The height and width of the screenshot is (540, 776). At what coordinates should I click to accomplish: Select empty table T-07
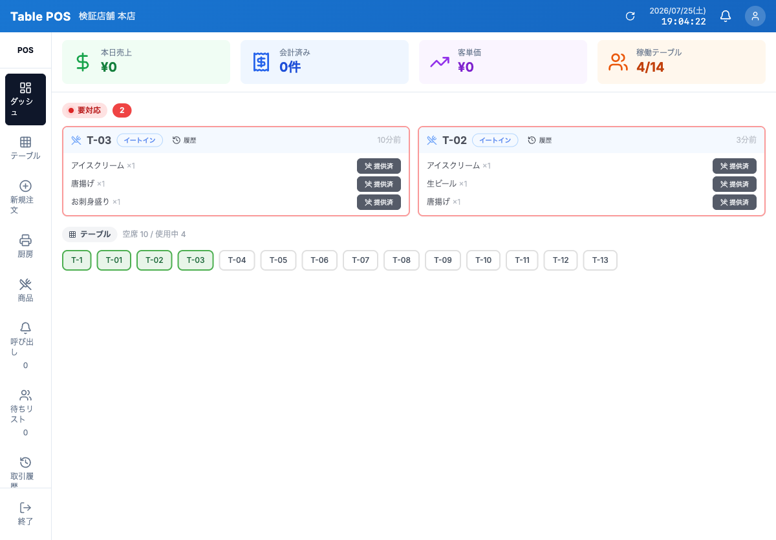pyautogui.click(x=361, y=260)
